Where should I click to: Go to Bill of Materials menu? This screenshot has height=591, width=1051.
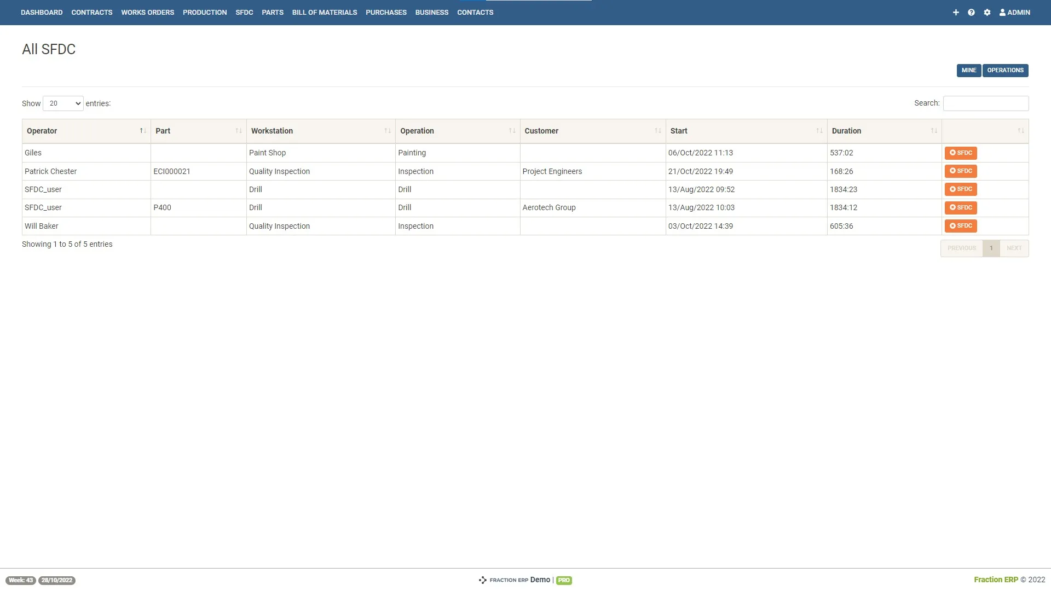click(324, 12)
